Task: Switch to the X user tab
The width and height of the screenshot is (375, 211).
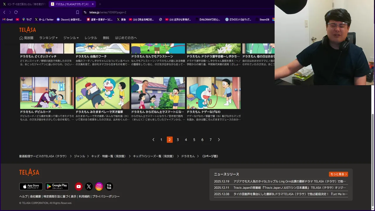Action: point(24,4)
